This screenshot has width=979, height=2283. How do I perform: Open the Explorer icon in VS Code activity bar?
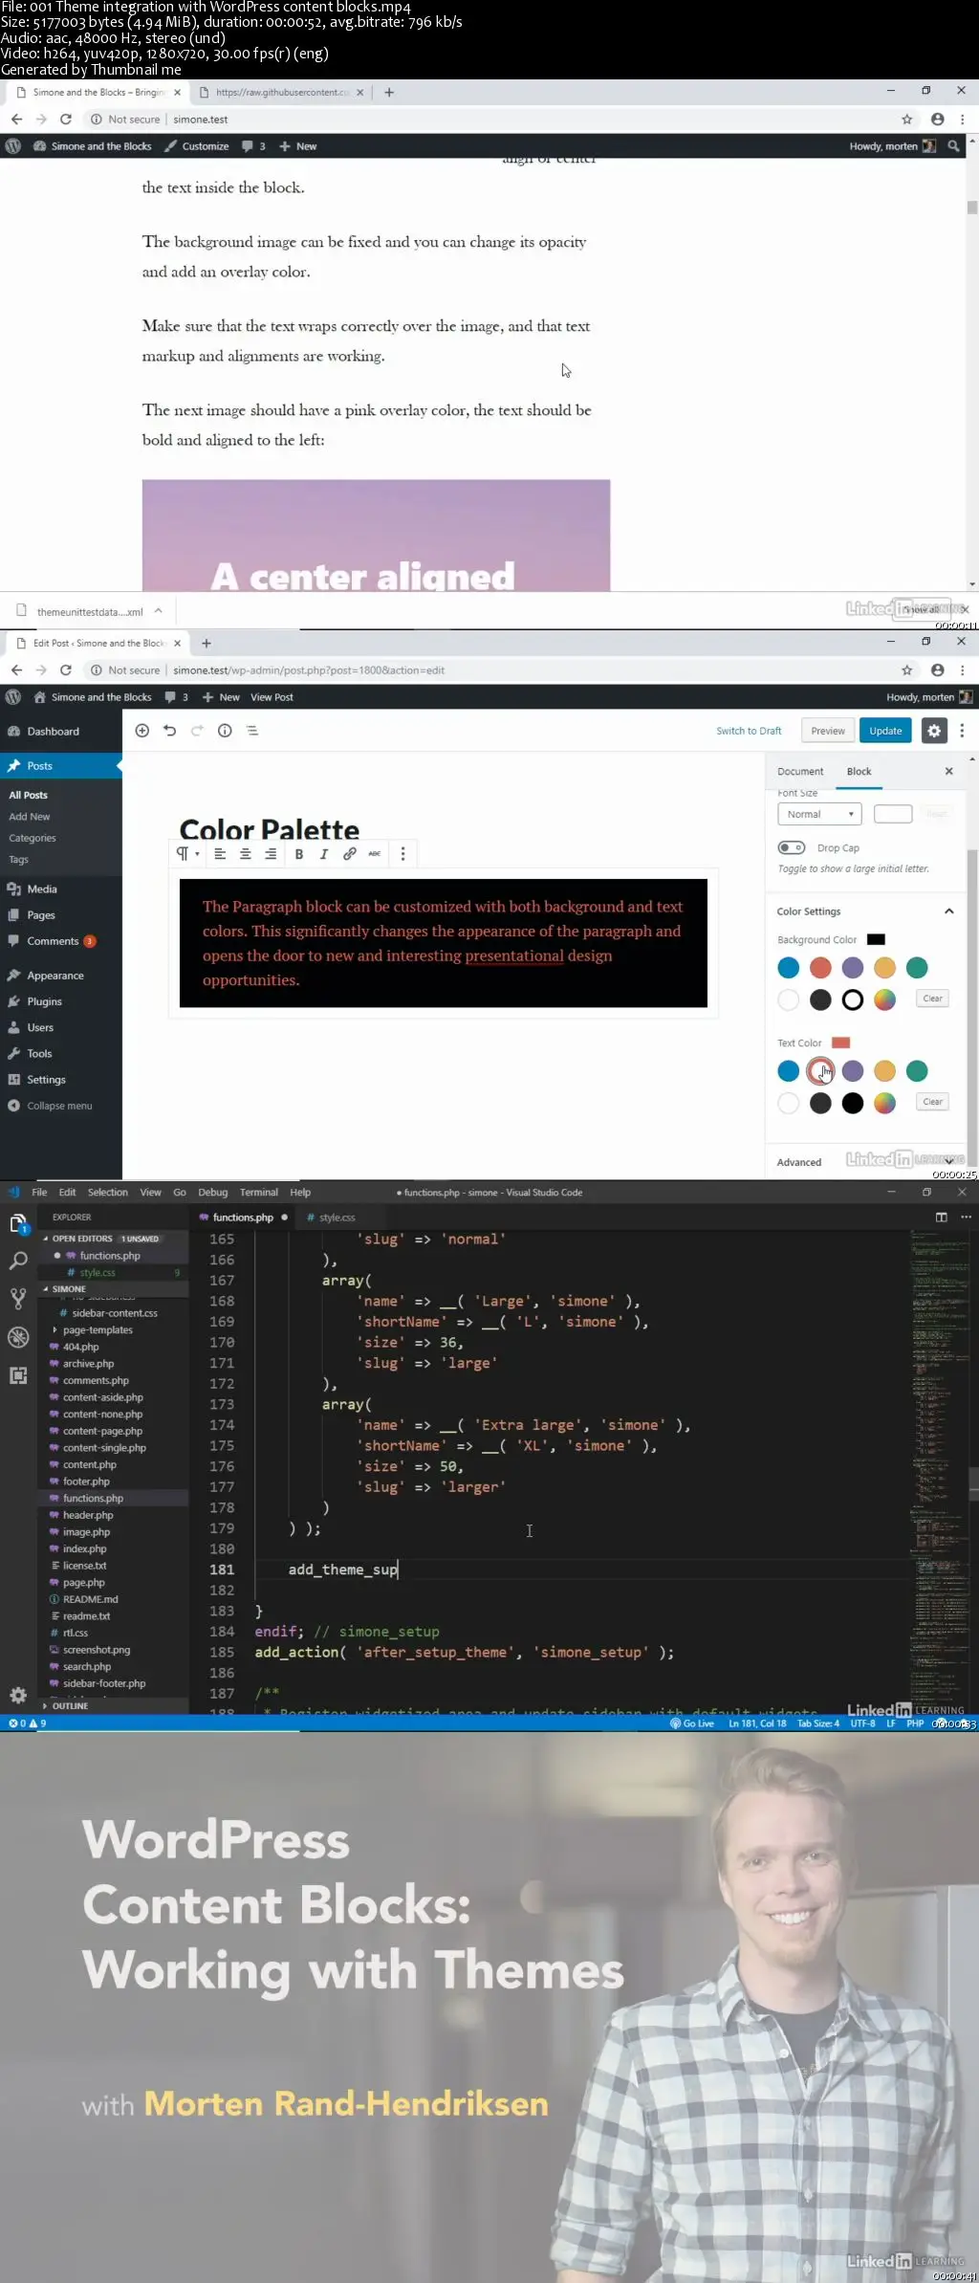point(18,1223)
